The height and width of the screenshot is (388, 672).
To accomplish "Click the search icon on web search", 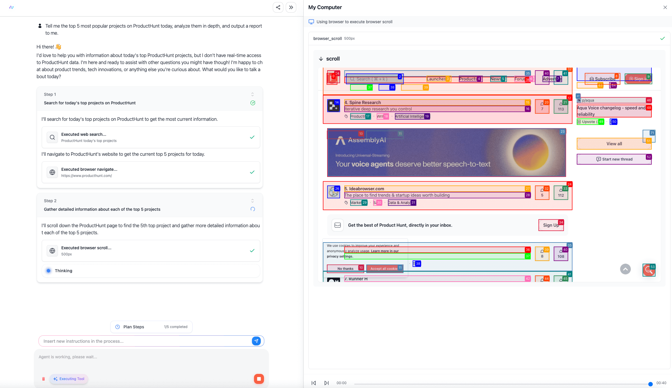I will coord(52,137).
